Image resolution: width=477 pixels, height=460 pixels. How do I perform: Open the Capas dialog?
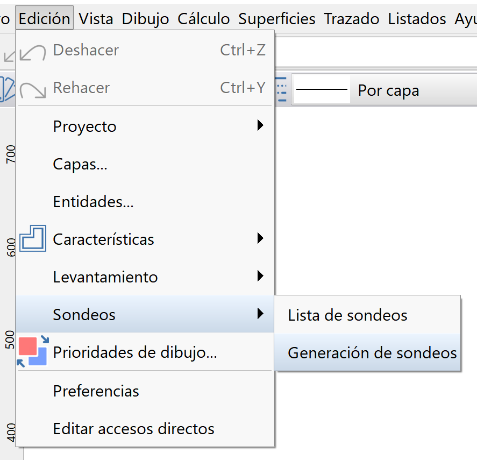point(79,164)
